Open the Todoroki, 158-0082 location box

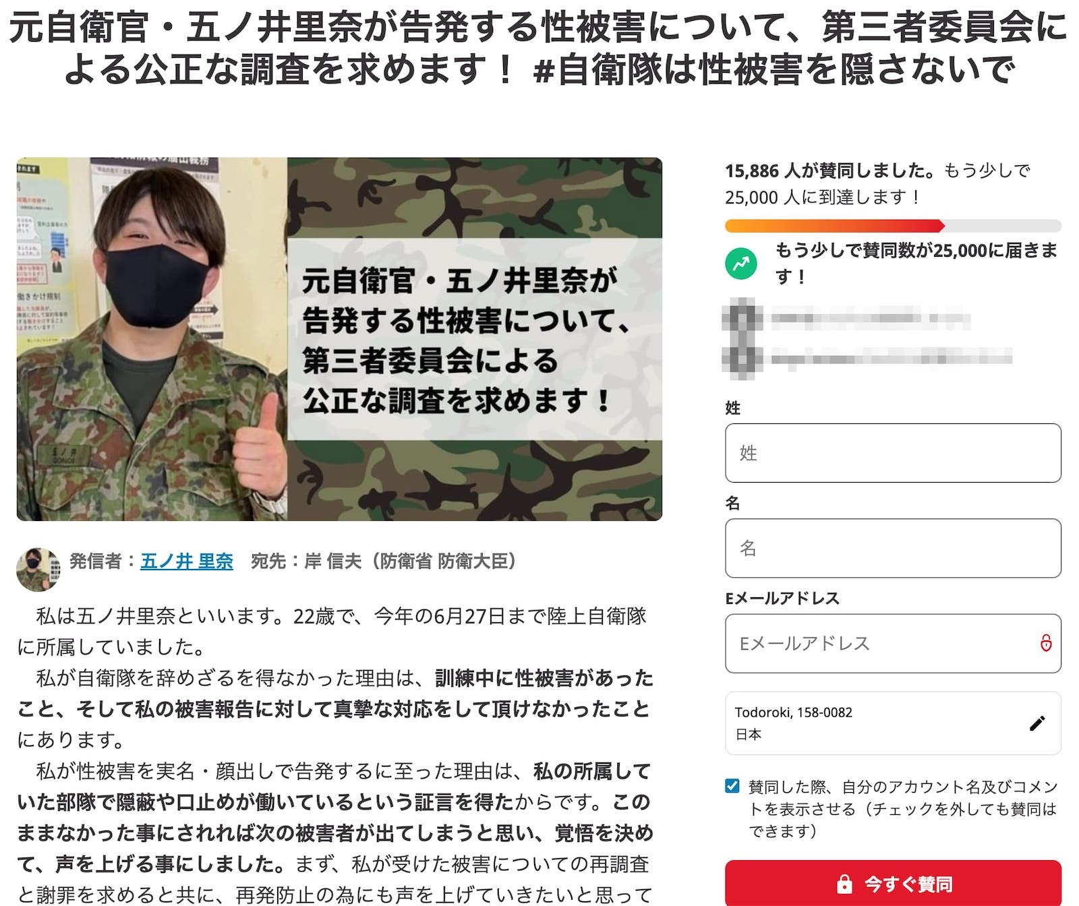pos(893,723)
